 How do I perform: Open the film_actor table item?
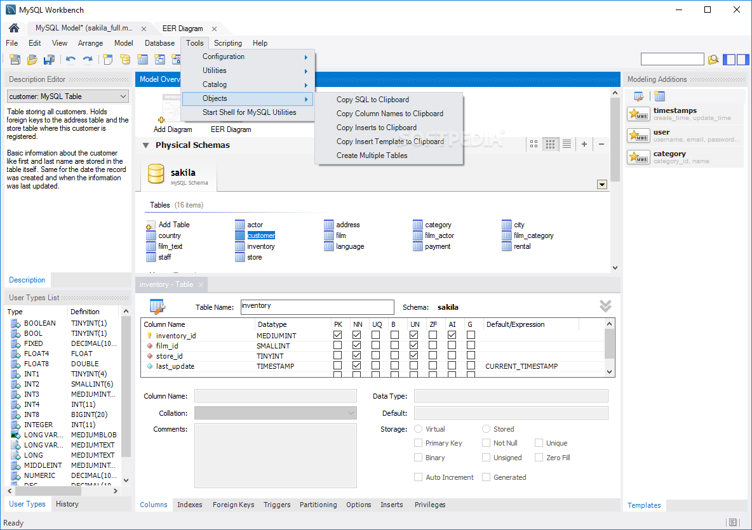pyautogui.click(x=434, y=235)
